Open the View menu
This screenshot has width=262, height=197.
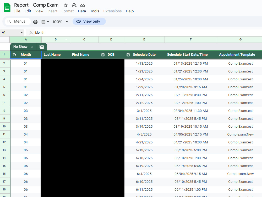click(39, 11)
